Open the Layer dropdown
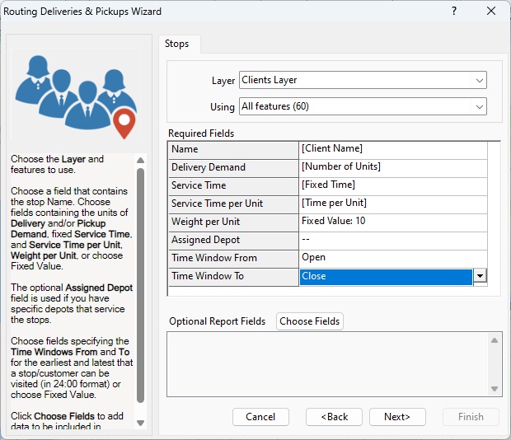The width and height of the screenshot is (511, 440). (x=363, y=80)
